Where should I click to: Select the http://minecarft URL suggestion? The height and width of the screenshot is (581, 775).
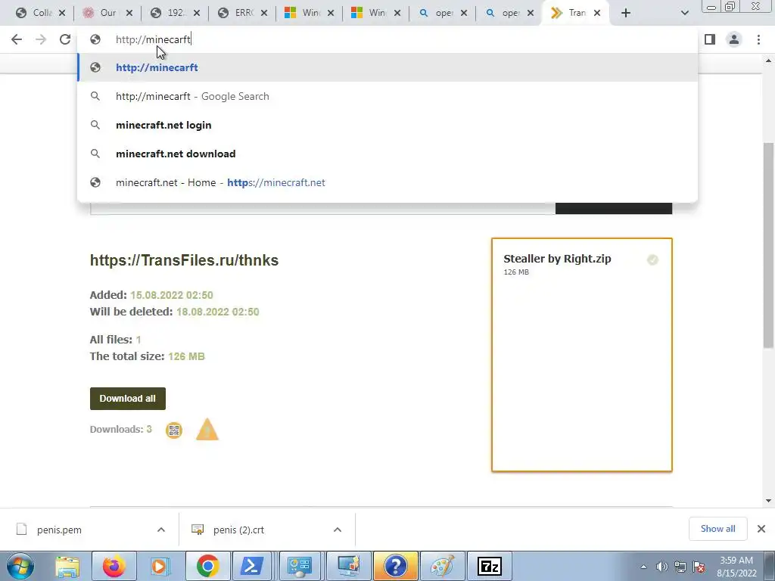[387, 67]
